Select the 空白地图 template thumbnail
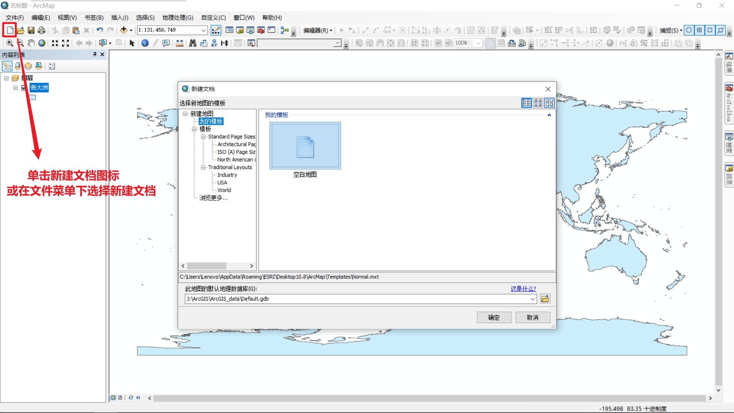This screenshot has width=734, height=413. [x=305, y=146]
